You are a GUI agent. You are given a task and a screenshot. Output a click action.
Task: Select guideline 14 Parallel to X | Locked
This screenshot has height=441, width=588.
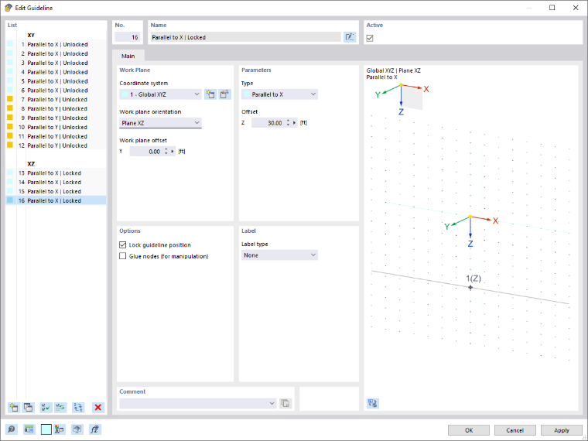tap(56, 183)
